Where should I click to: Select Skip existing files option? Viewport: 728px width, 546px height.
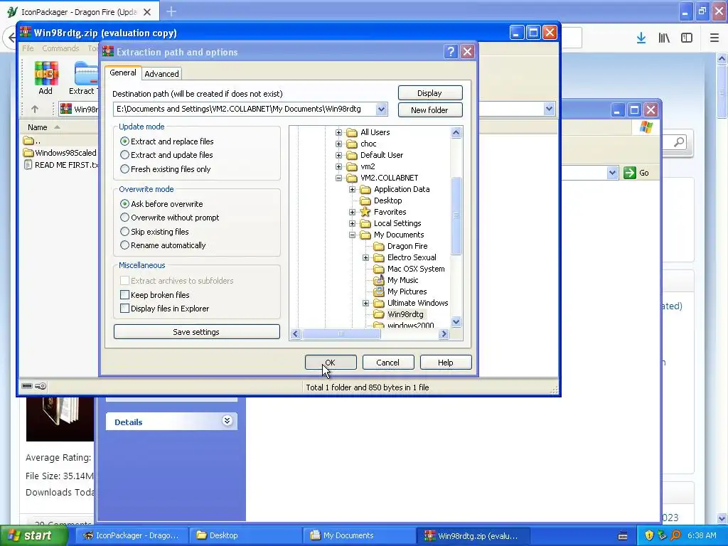154,231
